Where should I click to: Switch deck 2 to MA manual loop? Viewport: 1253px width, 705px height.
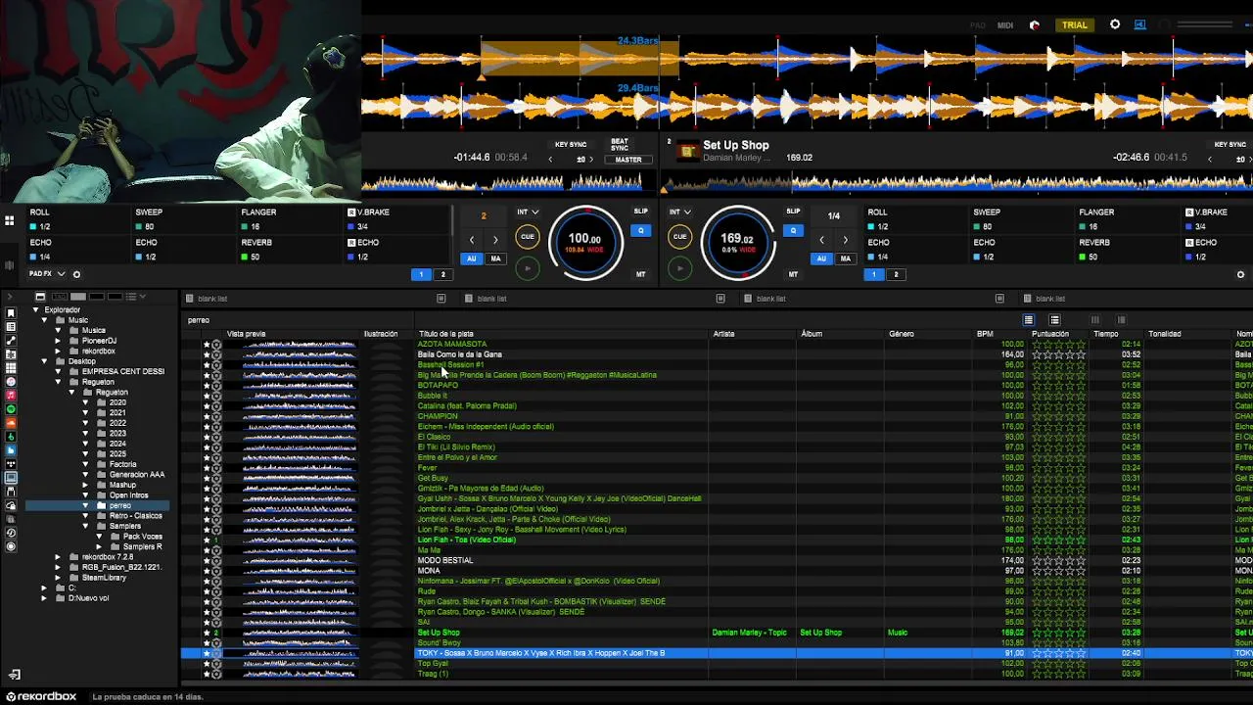coord(846,258)
